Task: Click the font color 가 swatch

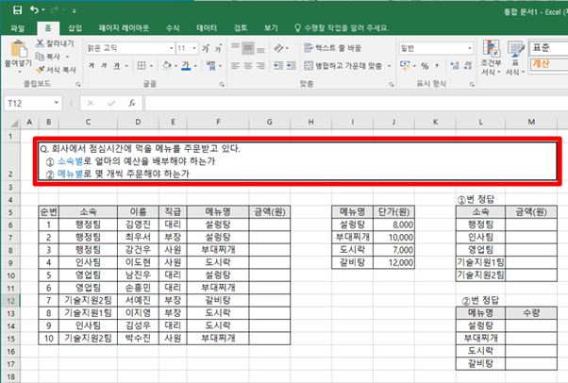Action: click(186, 66)
